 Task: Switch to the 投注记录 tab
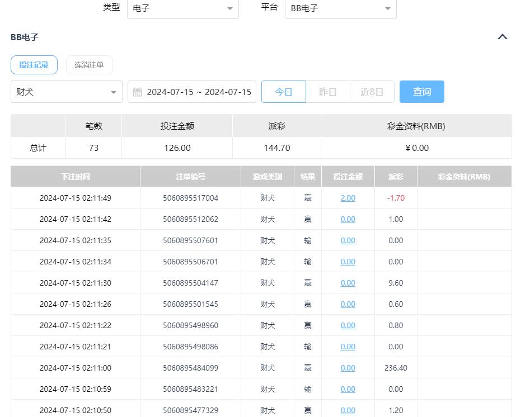tap(34, 65)
